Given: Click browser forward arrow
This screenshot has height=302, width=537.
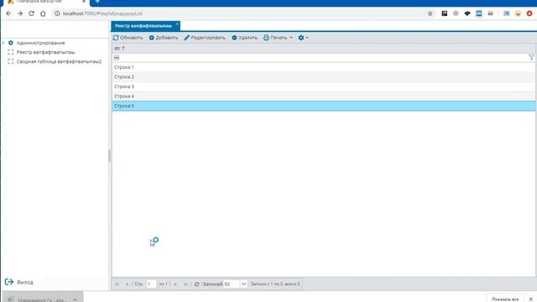Looking at the screenshot, I should pos(20,13).
